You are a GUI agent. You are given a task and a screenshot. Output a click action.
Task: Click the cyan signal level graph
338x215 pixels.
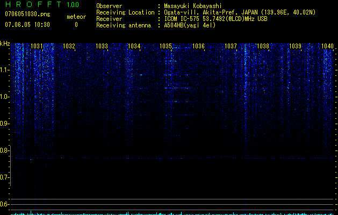point(172,213)
